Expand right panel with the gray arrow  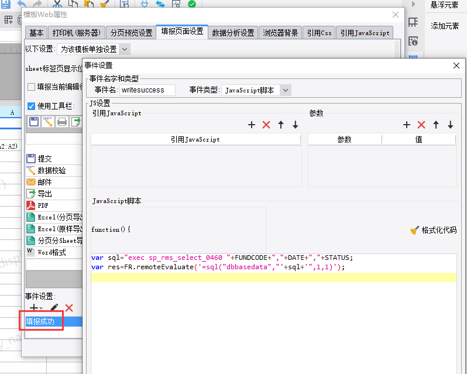pyautogui.click(x=413, y=4)
